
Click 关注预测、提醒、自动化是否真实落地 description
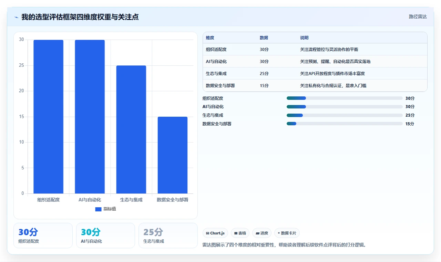point(335,62)
